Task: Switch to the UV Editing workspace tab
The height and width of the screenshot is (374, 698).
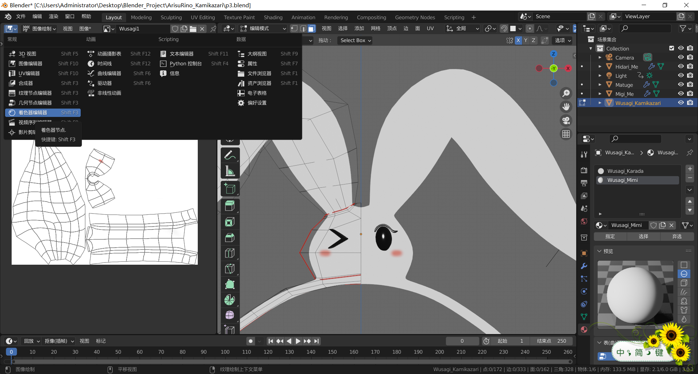Action: click(x=202, y=17)
